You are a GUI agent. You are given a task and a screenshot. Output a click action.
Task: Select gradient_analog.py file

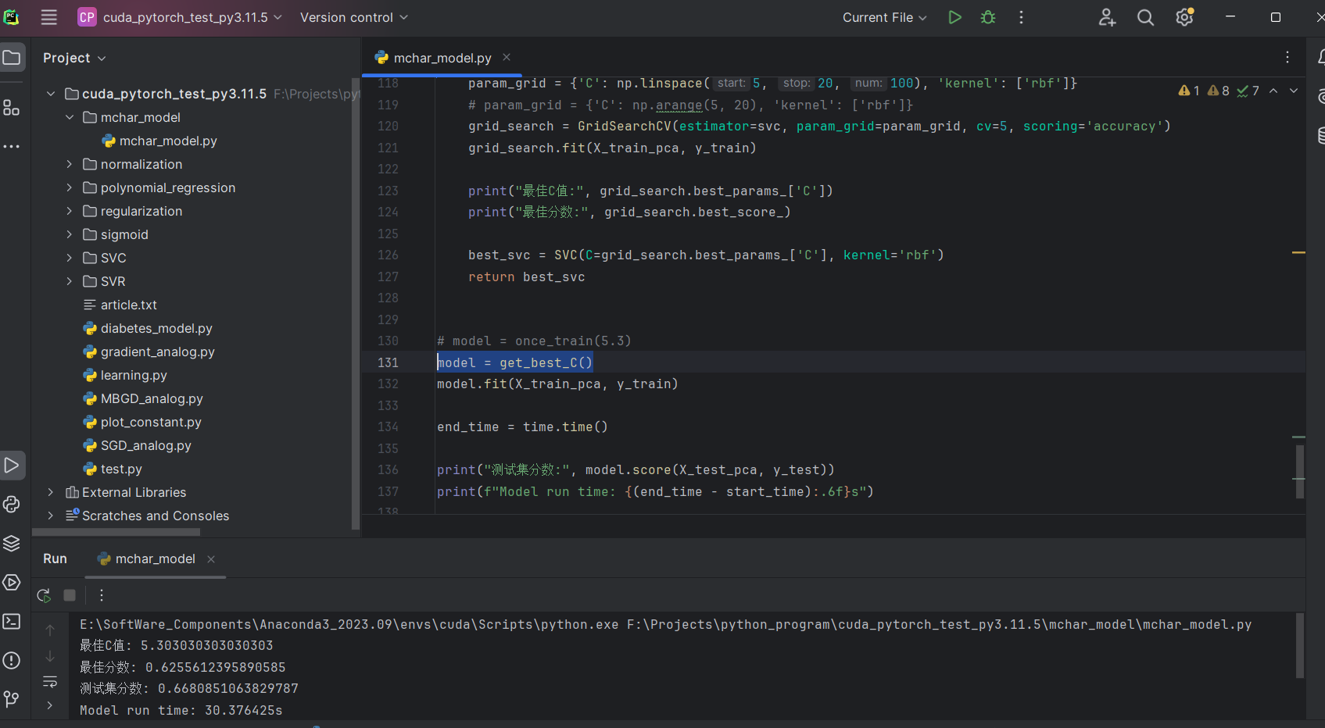click(x=149, y=352)
